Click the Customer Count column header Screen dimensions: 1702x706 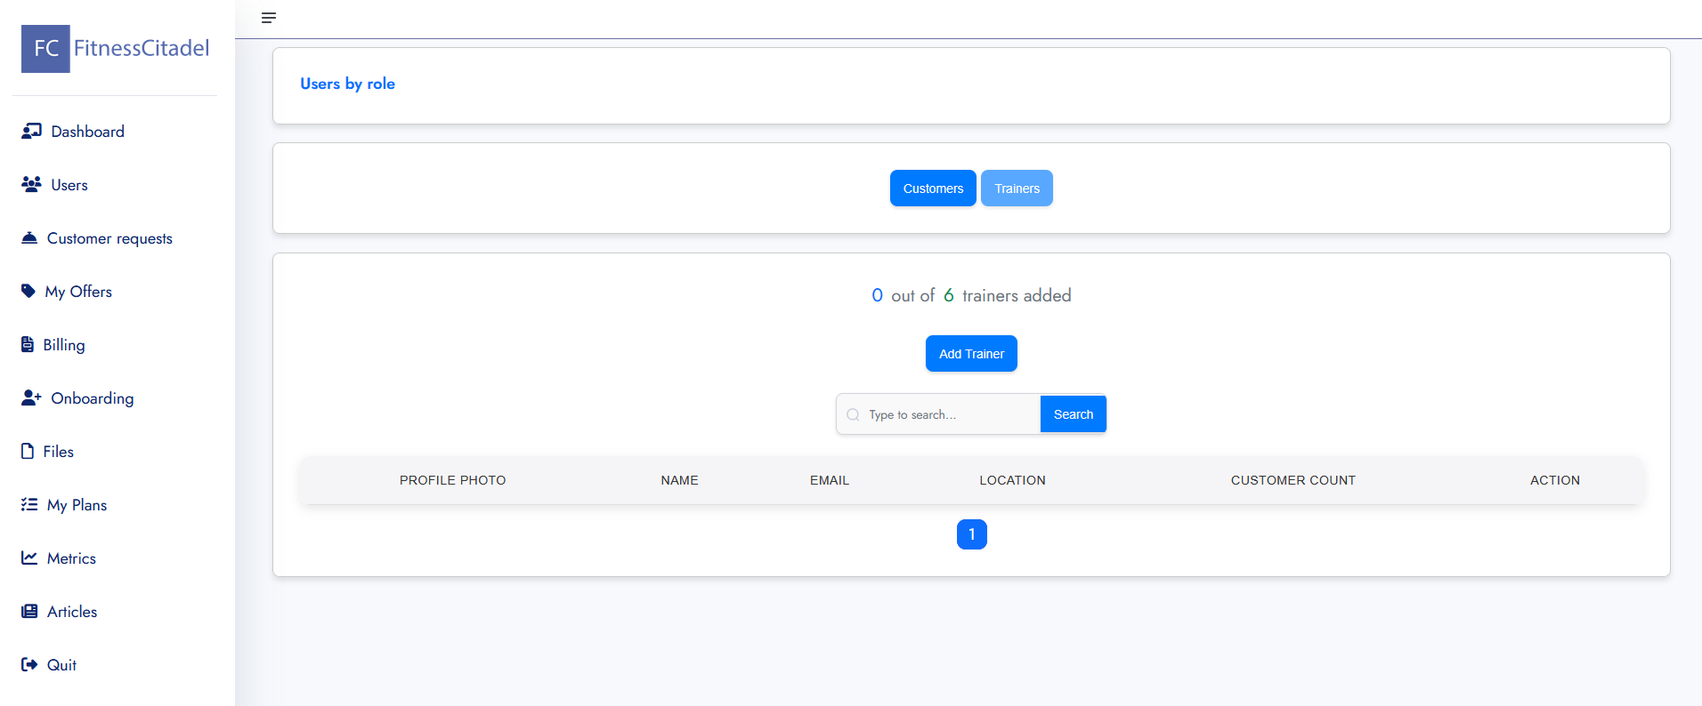[1293, 480]
